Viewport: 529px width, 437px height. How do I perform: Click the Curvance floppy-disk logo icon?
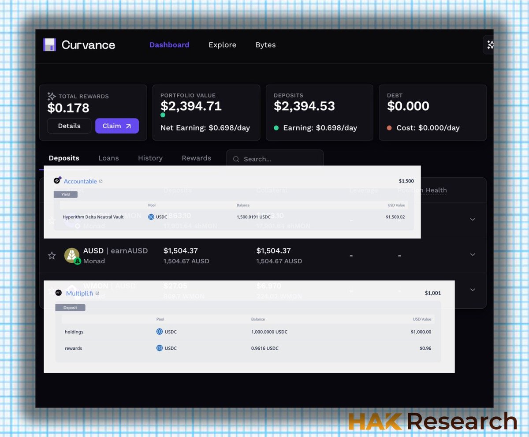(x=49, y=45)
